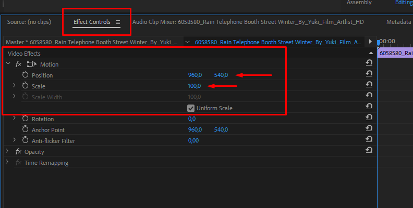The width and height of the screenshot is (413, 208).
Task: Expand the Scale property
Action: 15,85
